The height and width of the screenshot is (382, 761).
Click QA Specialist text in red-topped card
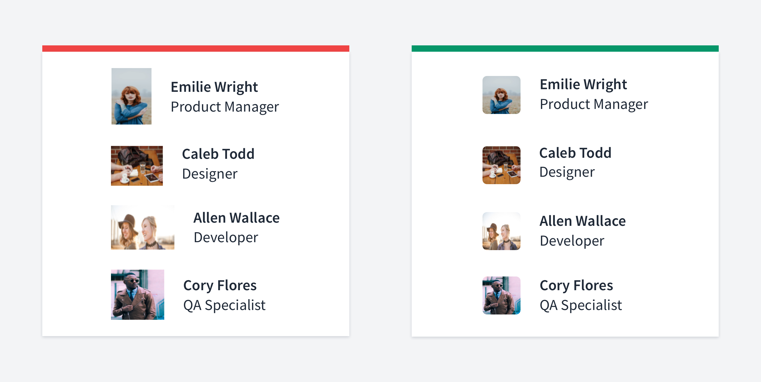(224, 305)
